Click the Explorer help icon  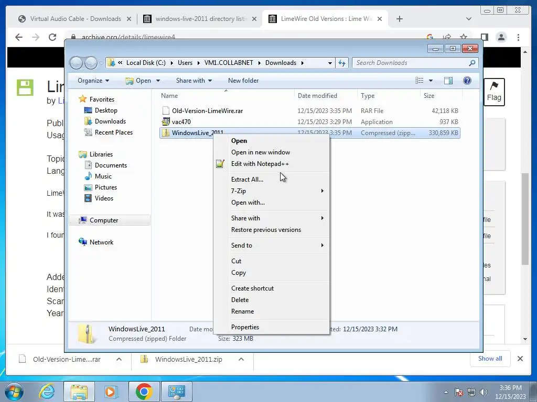click(x=467, y=81)
